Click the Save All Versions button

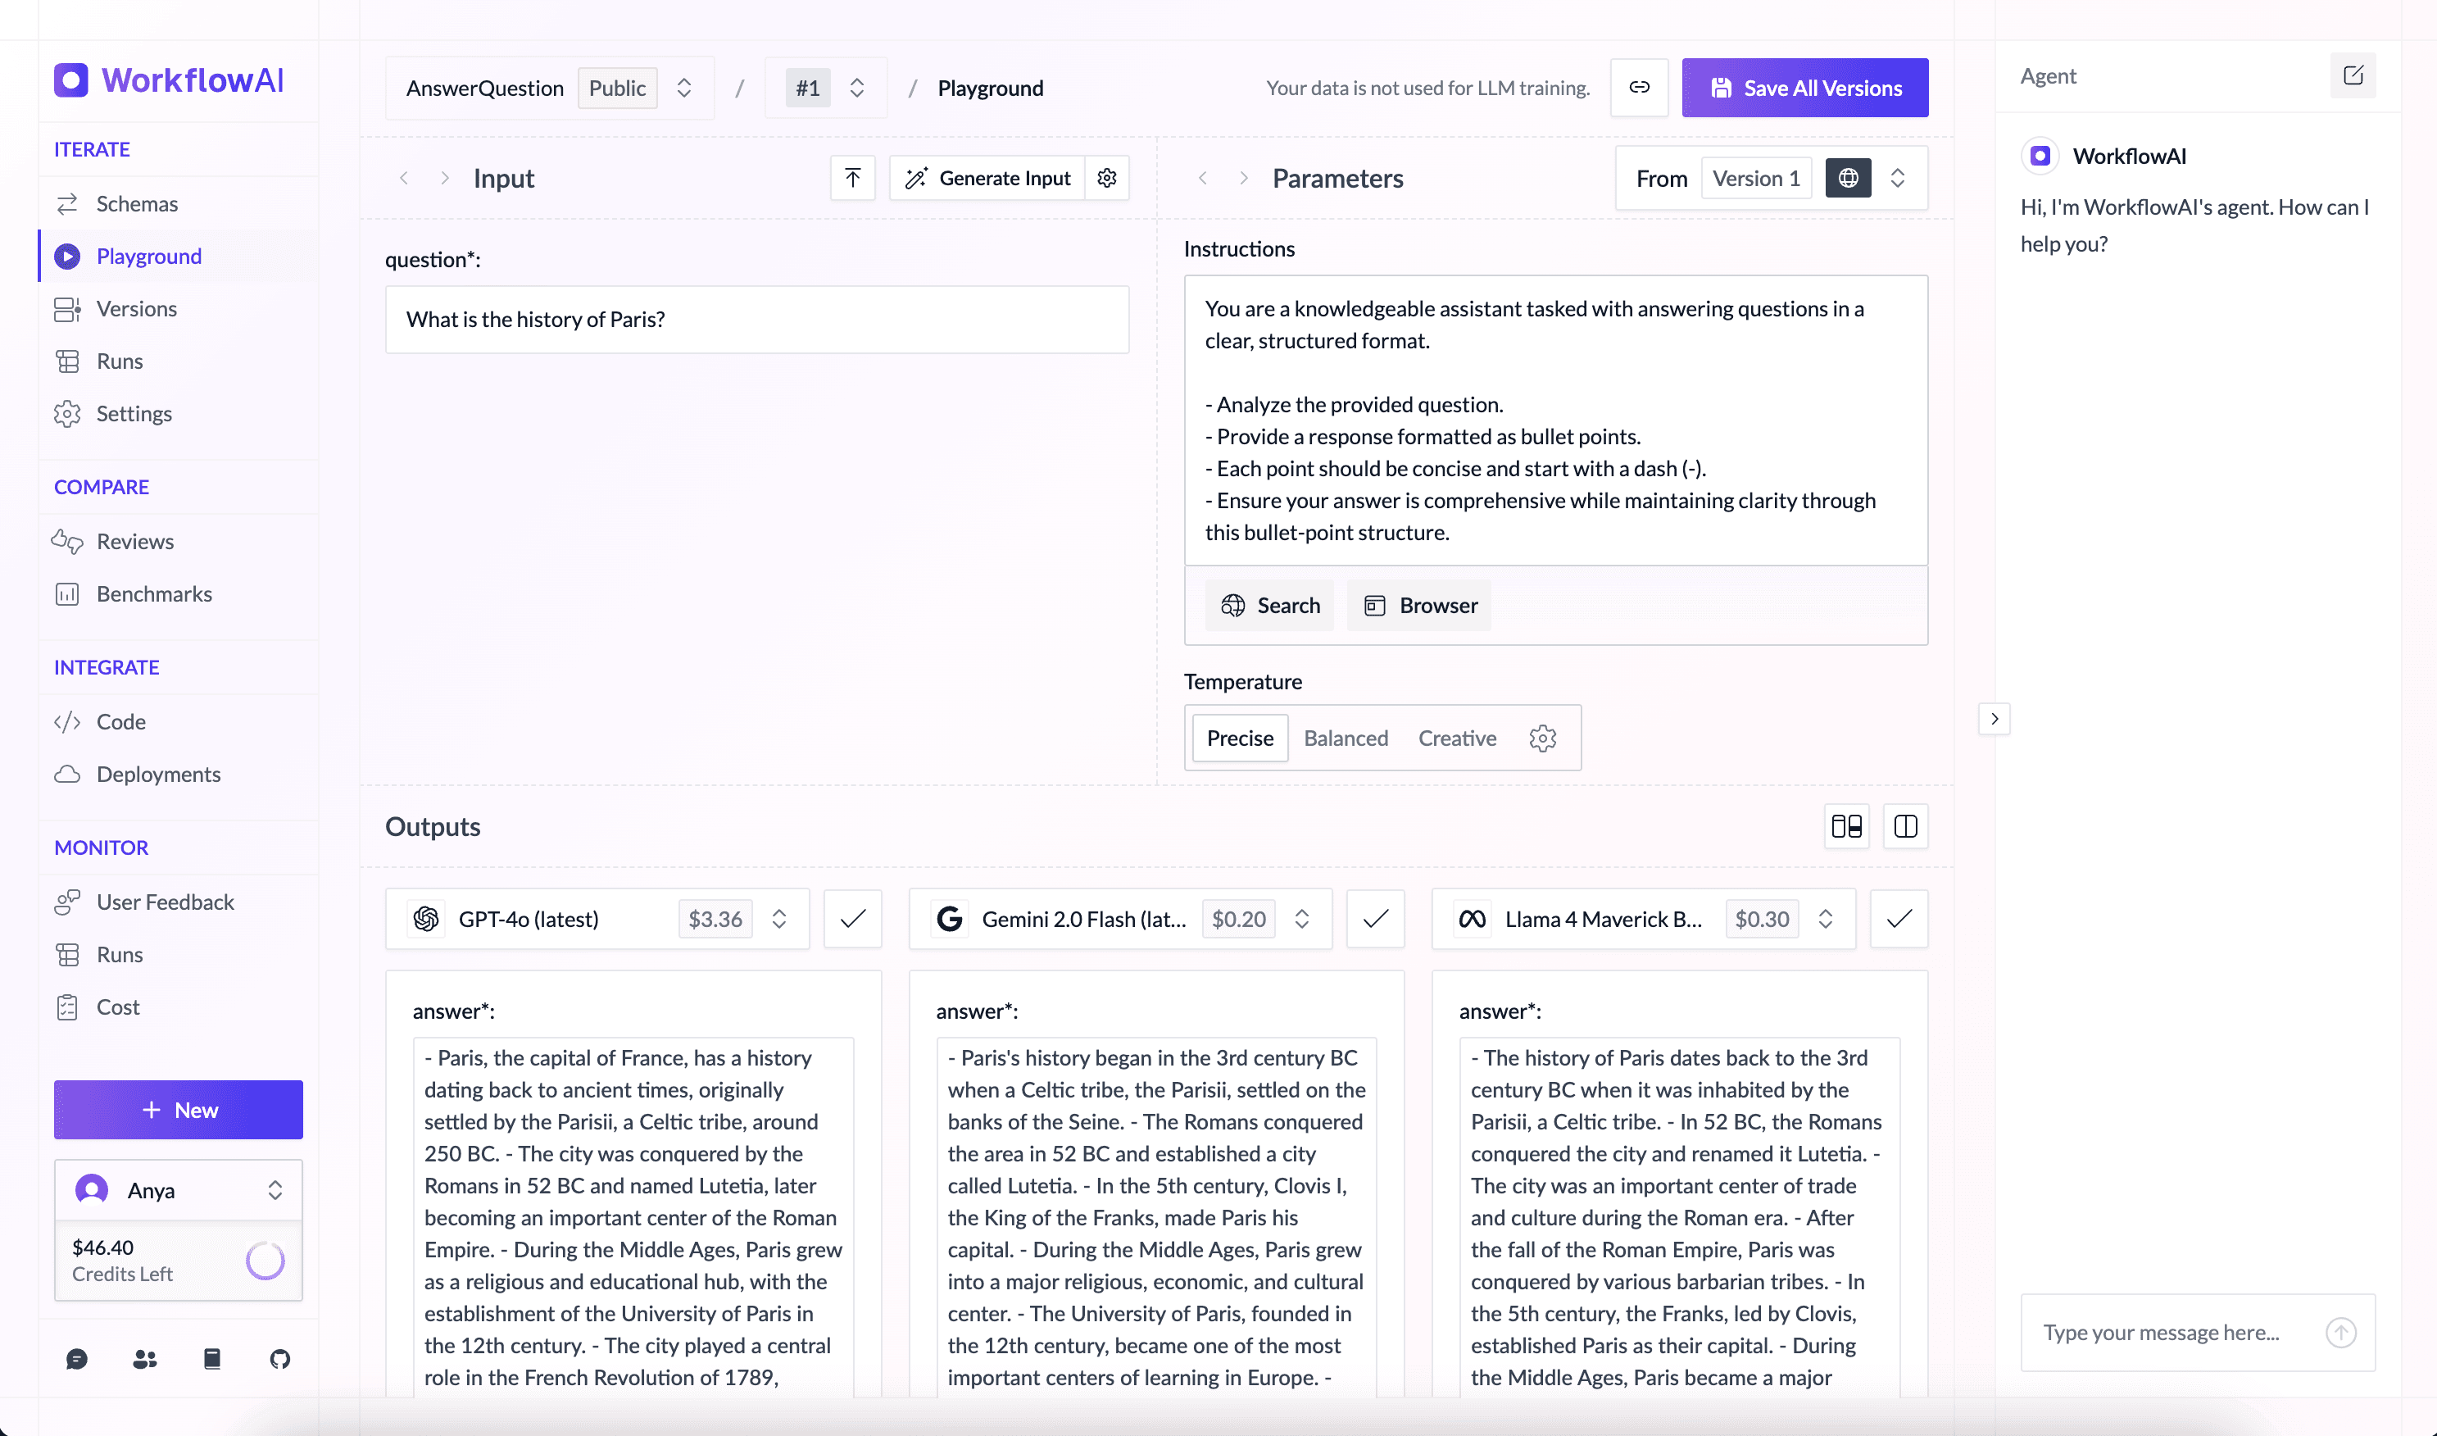pyautogui.click(x=1804, y=88)
